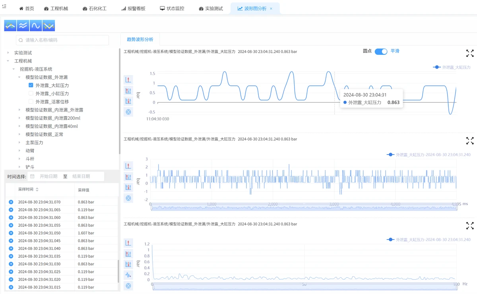
Task: Expand the top trend chart to fullscreen
Action: [x=470, y=53]
